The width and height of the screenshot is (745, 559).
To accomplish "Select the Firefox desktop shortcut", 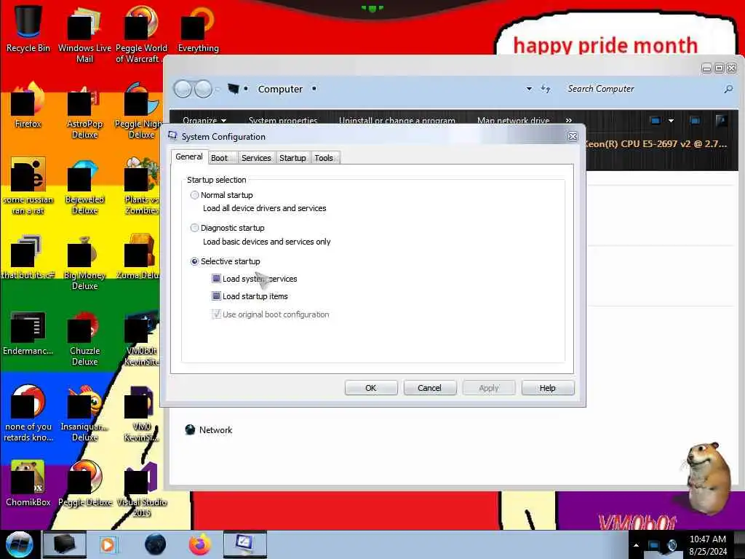I will [28, 105].
